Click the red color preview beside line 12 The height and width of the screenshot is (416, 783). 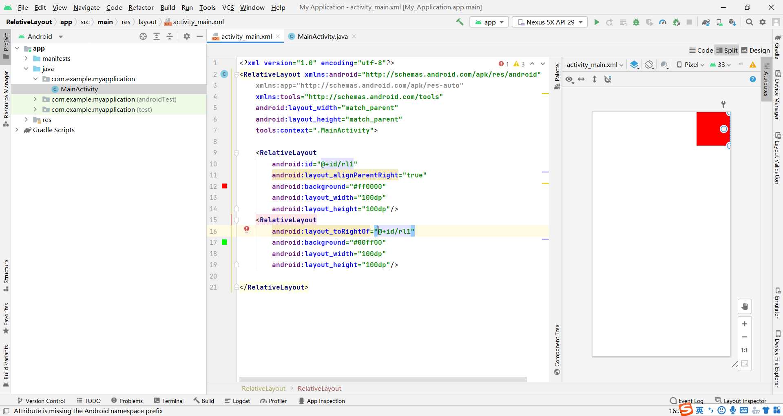click(x=224, y=186)
